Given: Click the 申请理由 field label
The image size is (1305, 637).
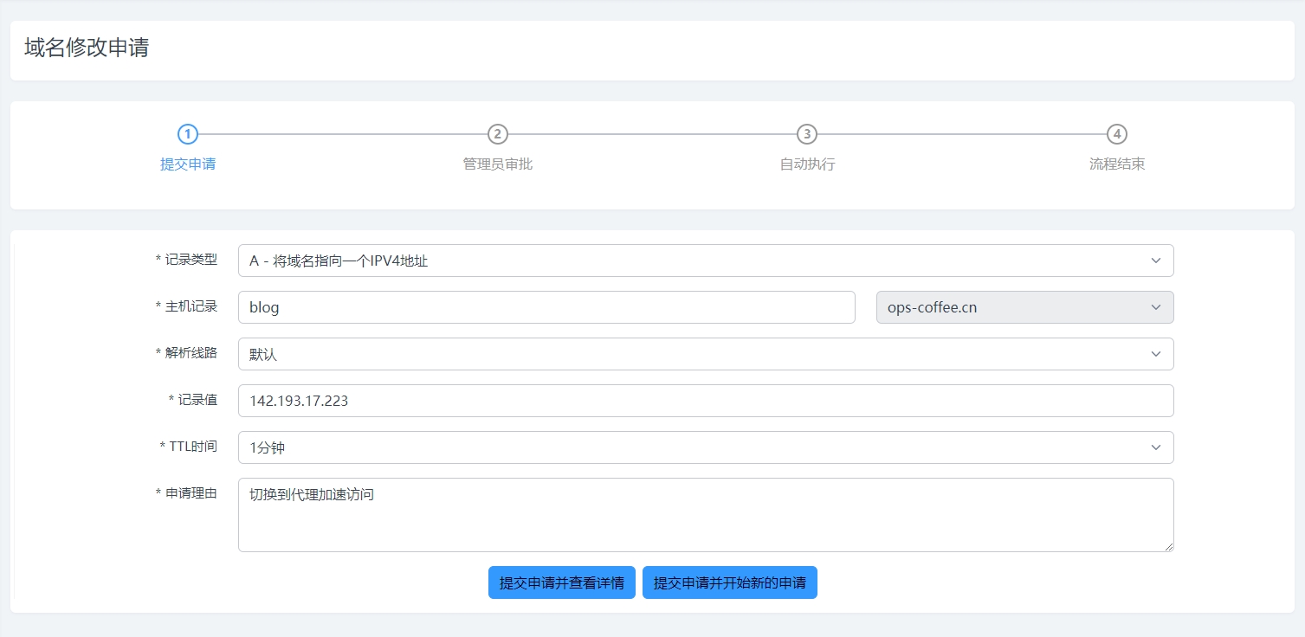Looking at the screenshot, I should click(191, 492).
